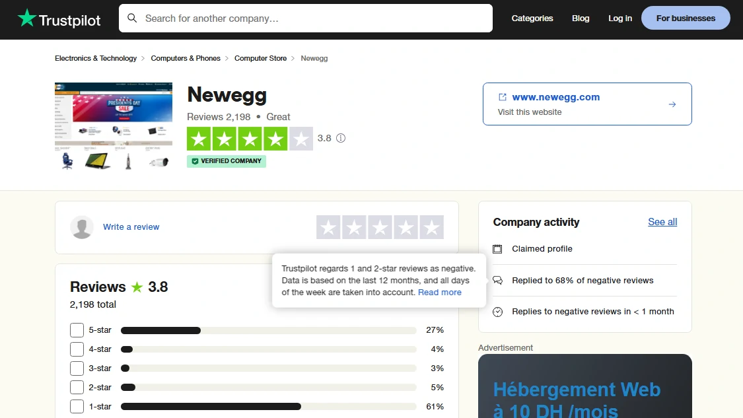Go to Computers & Phones breadcrumb
This screenshot has width=743, height=418.
pyautogui.click(x=186, y=58)
